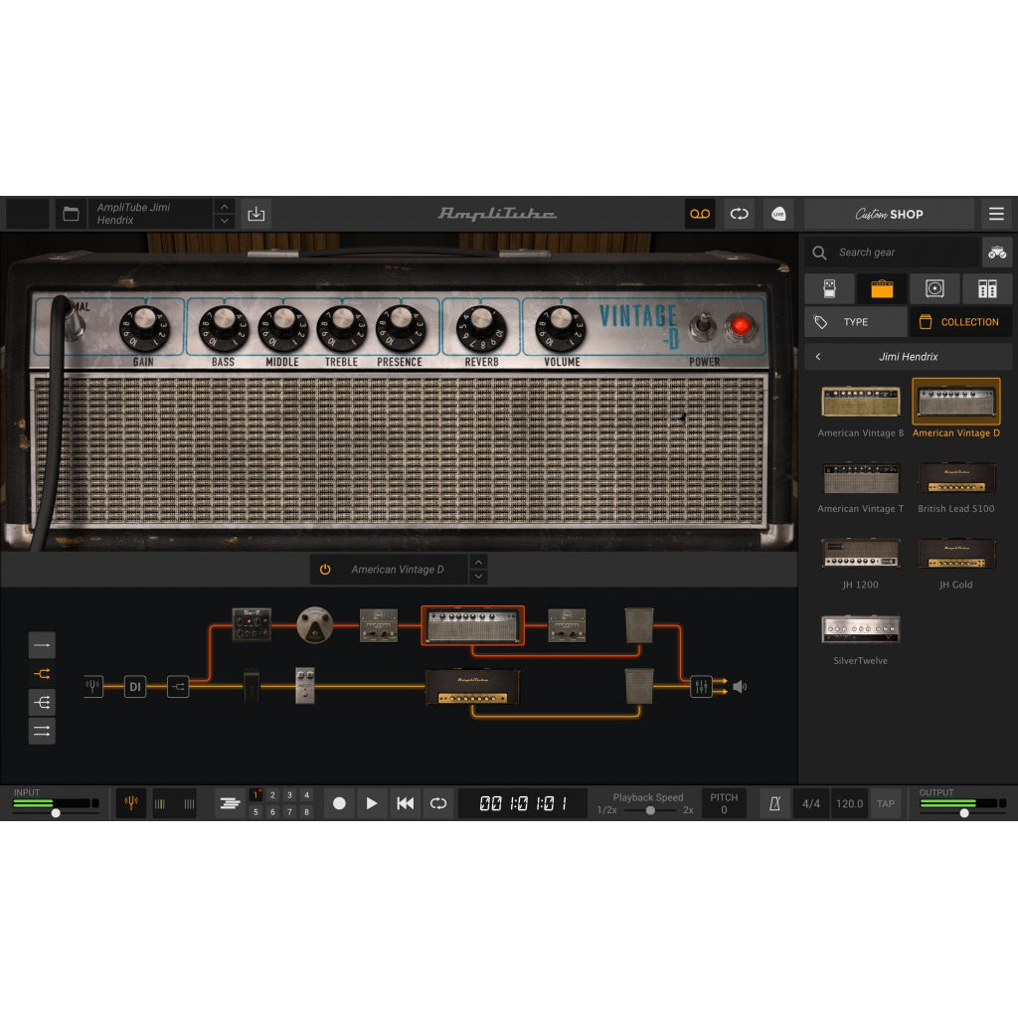Switch to the TYPE tab
The width and height of the screenshot is (1018, 1018).
pyautogui.click(x=855, y=321)
